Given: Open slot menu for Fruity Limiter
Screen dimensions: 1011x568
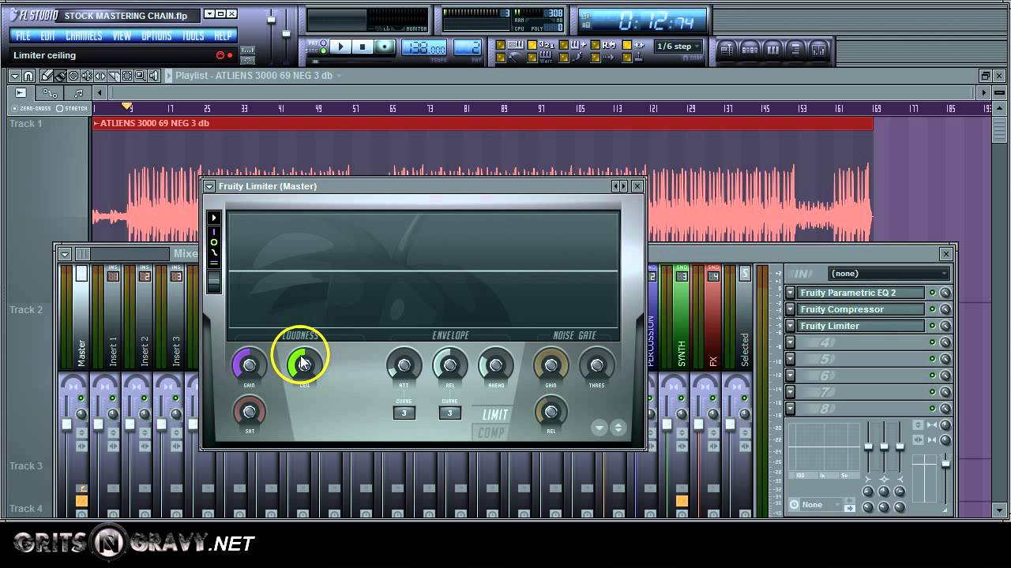Looking at the screenshot, I should 790,326.
